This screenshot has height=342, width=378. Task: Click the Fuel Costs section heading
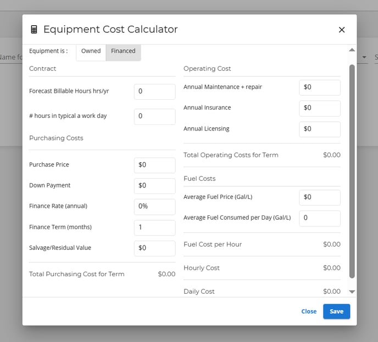pos(199,179)
